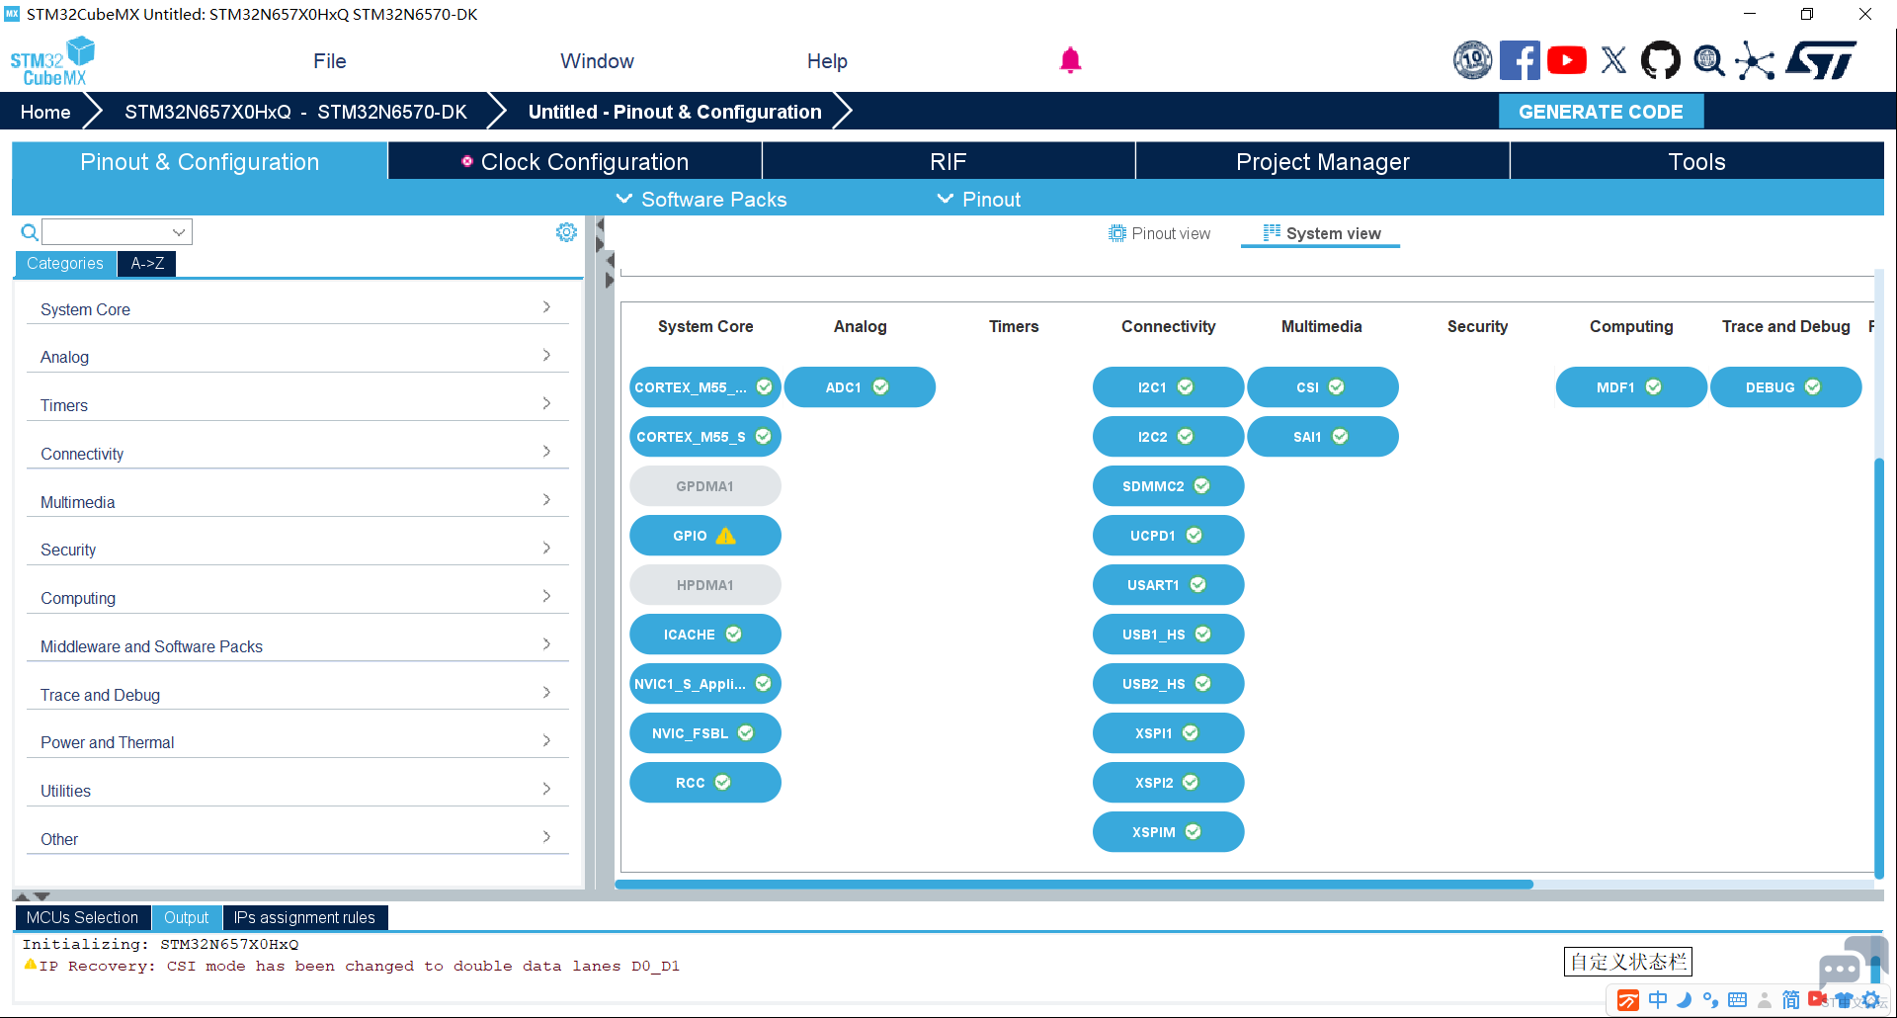Select the ADC1 peripheral block
The height and width of the screenshot is (1018, 1897).
(860, 387)
